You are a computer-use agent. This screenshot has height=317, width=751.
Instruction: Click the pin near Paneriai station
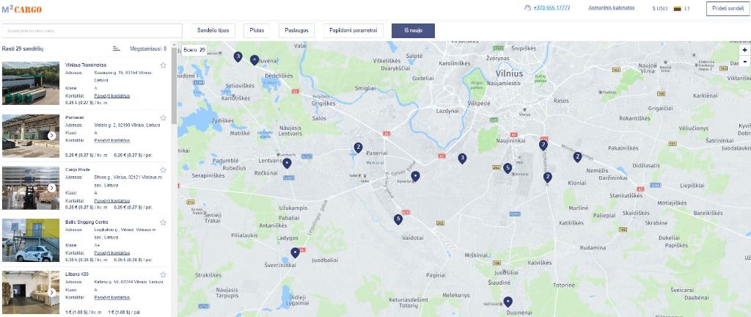[415, 176]
